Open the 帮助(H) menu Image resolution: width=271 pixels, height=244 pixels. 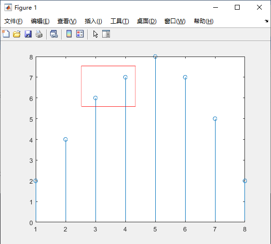[203, 21]
